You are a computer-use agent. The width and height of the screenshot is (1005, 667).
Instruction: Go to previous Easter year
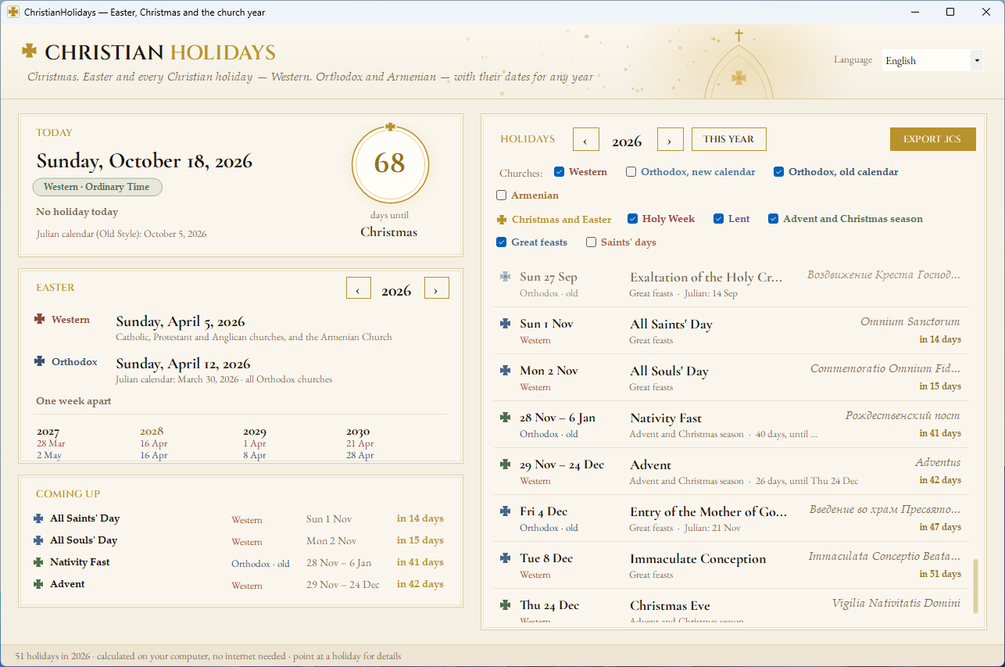point(359,288)
